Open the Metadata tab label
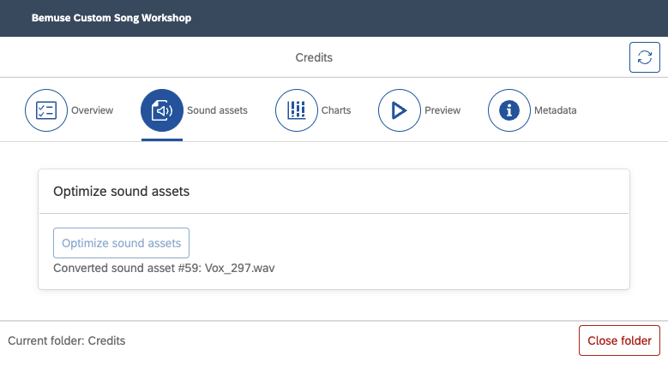 click(x=556, y=110)
